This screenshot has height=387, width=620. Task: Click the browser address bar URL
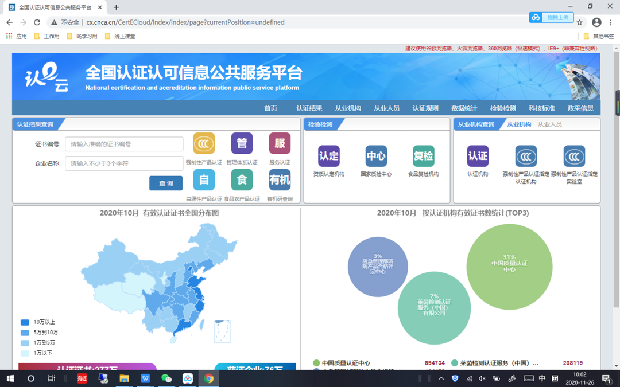(x=185, y=22)
